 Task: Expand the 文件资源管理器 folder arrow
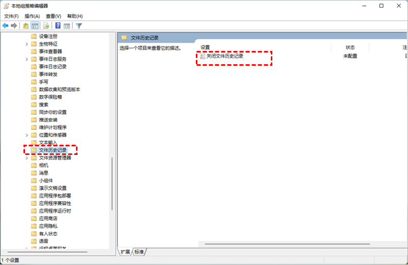pyautogui.click(x=27, y=158)
